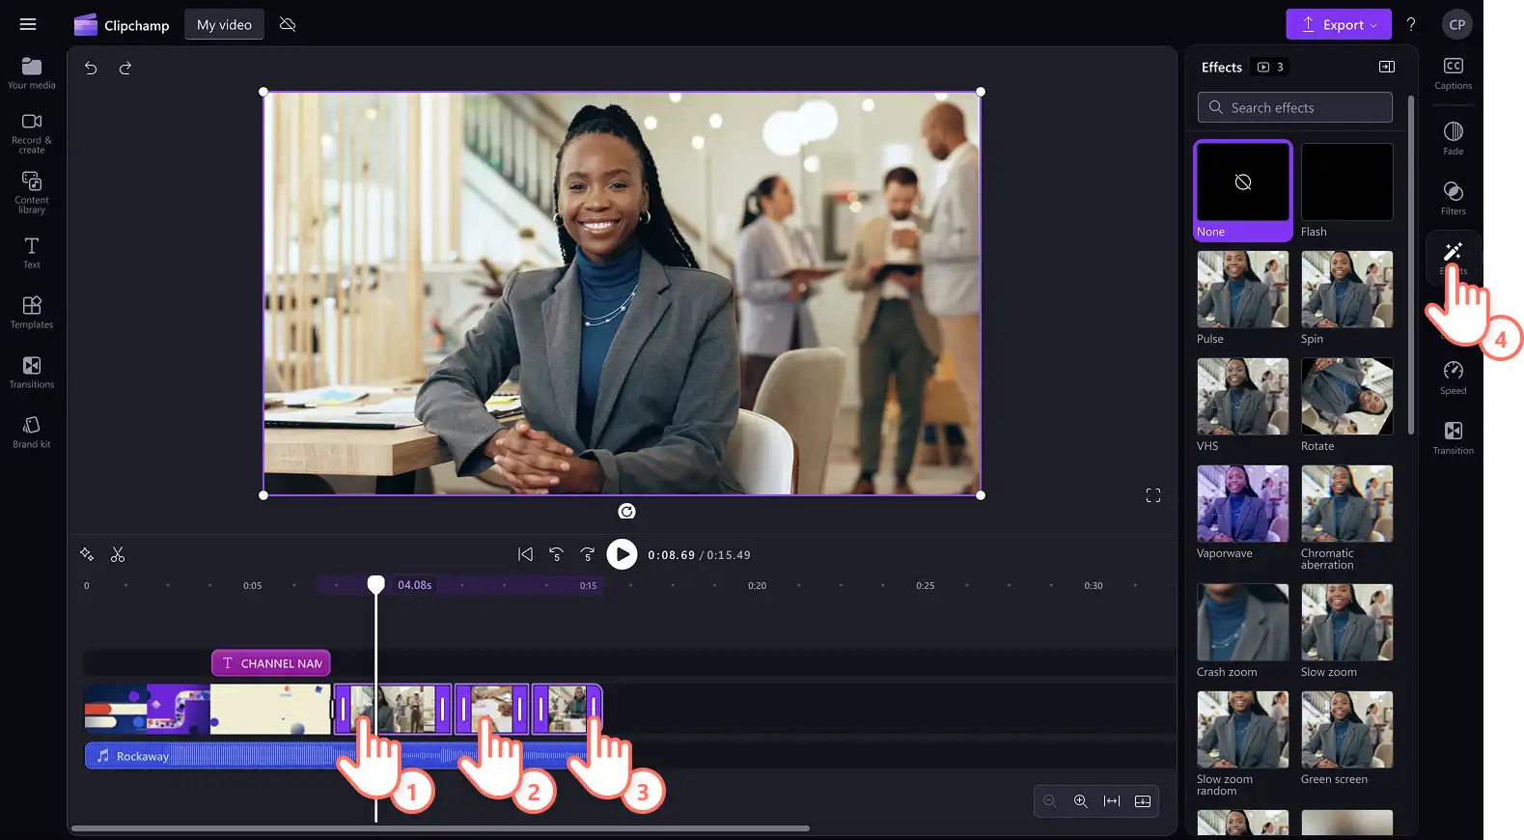Open the hamburger main menu

(x=28, y=24)
